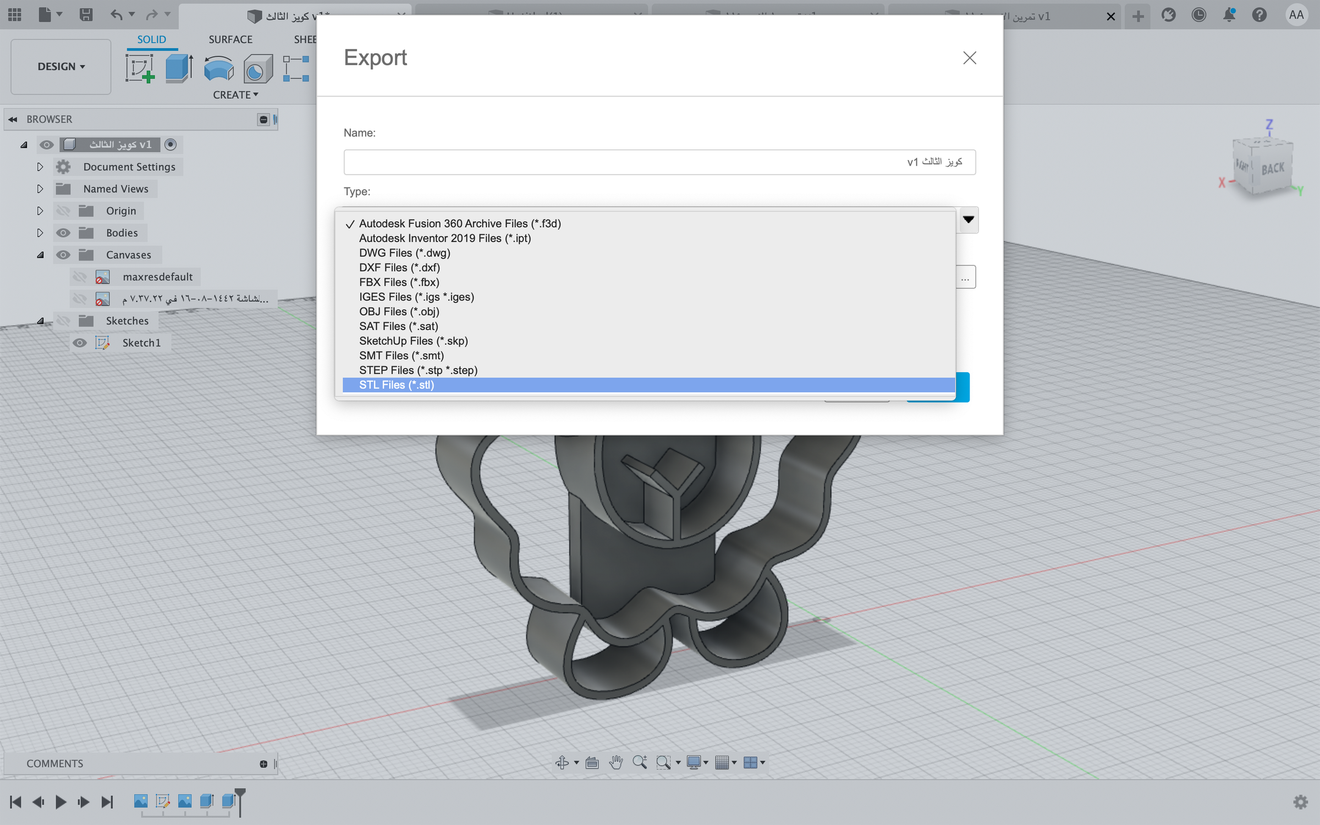Image resolution: width=1320 pixels, height=825 pixels.
Task: Select the Extrude tool
Action: (179, 68)
